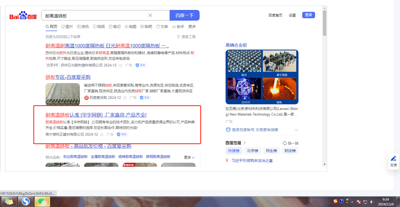Open the 高熵合金板 link
The image size is (400, 207).
click(x=236, y=45)
